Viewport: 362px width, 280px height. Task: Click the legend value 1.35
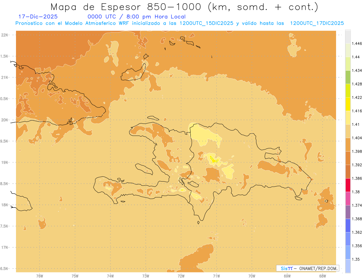[x=356, y=259]
